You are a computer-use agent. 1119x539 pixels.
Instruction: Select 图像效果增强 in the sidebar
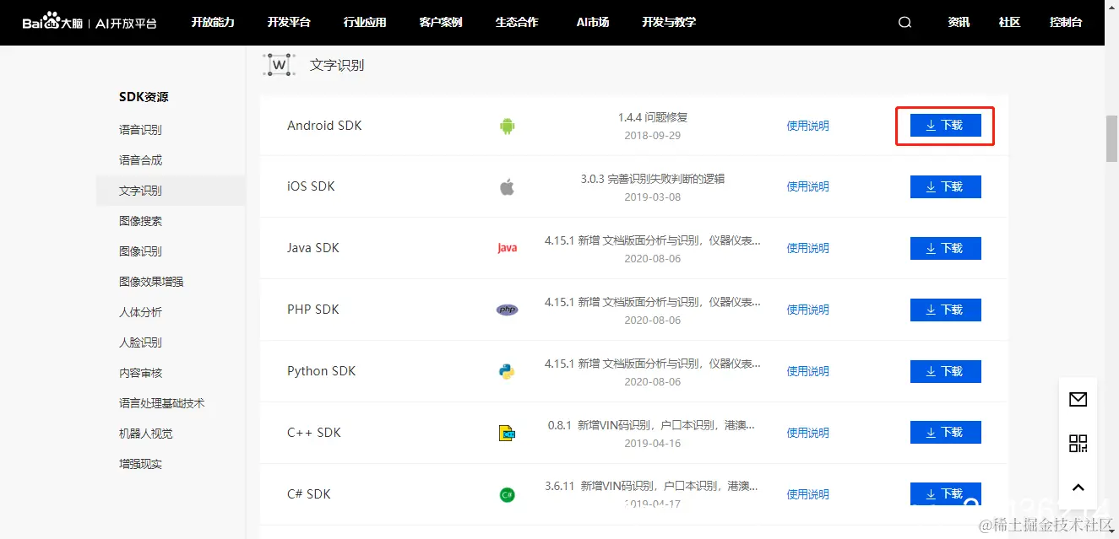[x=151, y=282]
